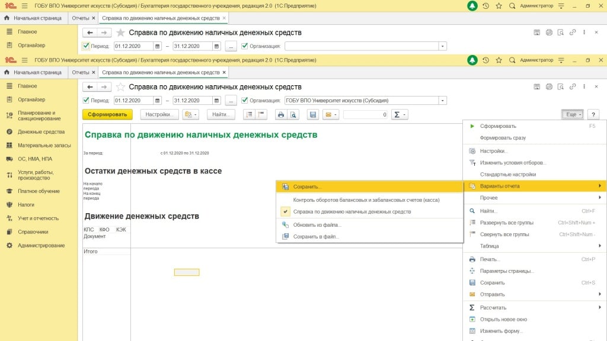Click the floppy disk save icon in toolbar
Image resolution: width=607 pixels, height=341 pixels.
[x=313, y=115]
